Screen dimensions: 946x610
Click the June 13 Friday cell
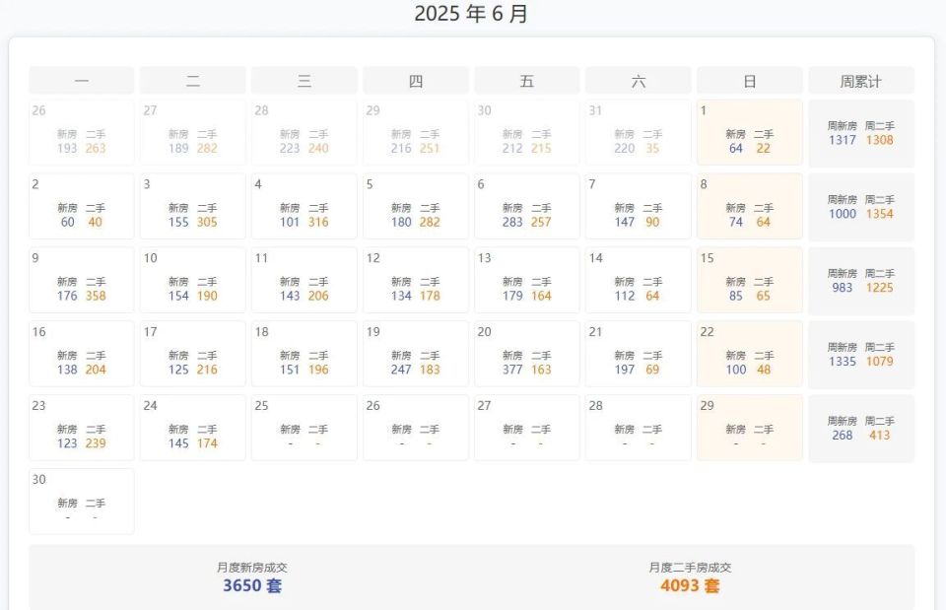(x=526, y=280)
